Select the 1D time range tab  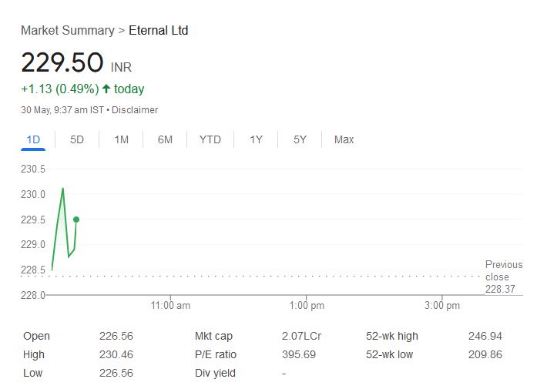[x=33, y=139]
